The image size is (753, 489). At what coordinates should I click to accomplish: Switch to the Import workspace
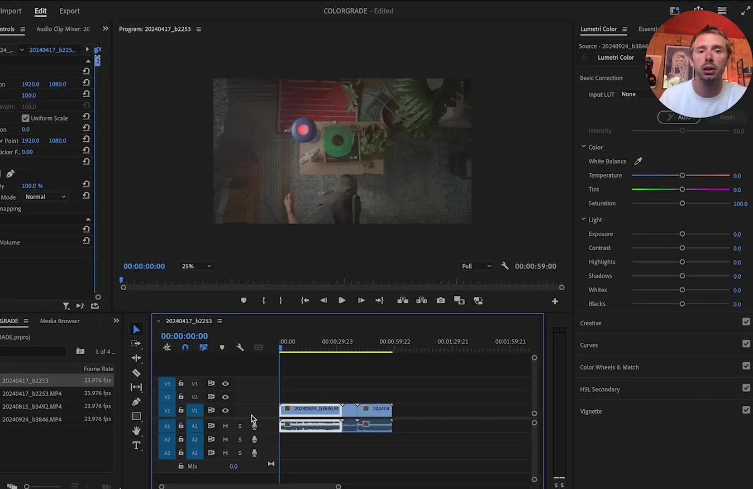(x=10, y=11)
